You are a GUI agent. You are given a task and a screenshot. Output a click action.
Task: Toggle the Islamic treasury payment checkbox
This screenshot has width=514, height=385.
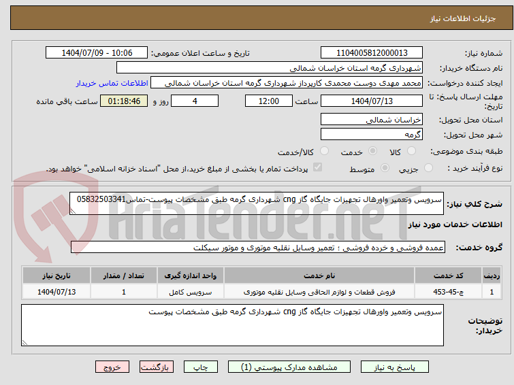tap(317, 167)
